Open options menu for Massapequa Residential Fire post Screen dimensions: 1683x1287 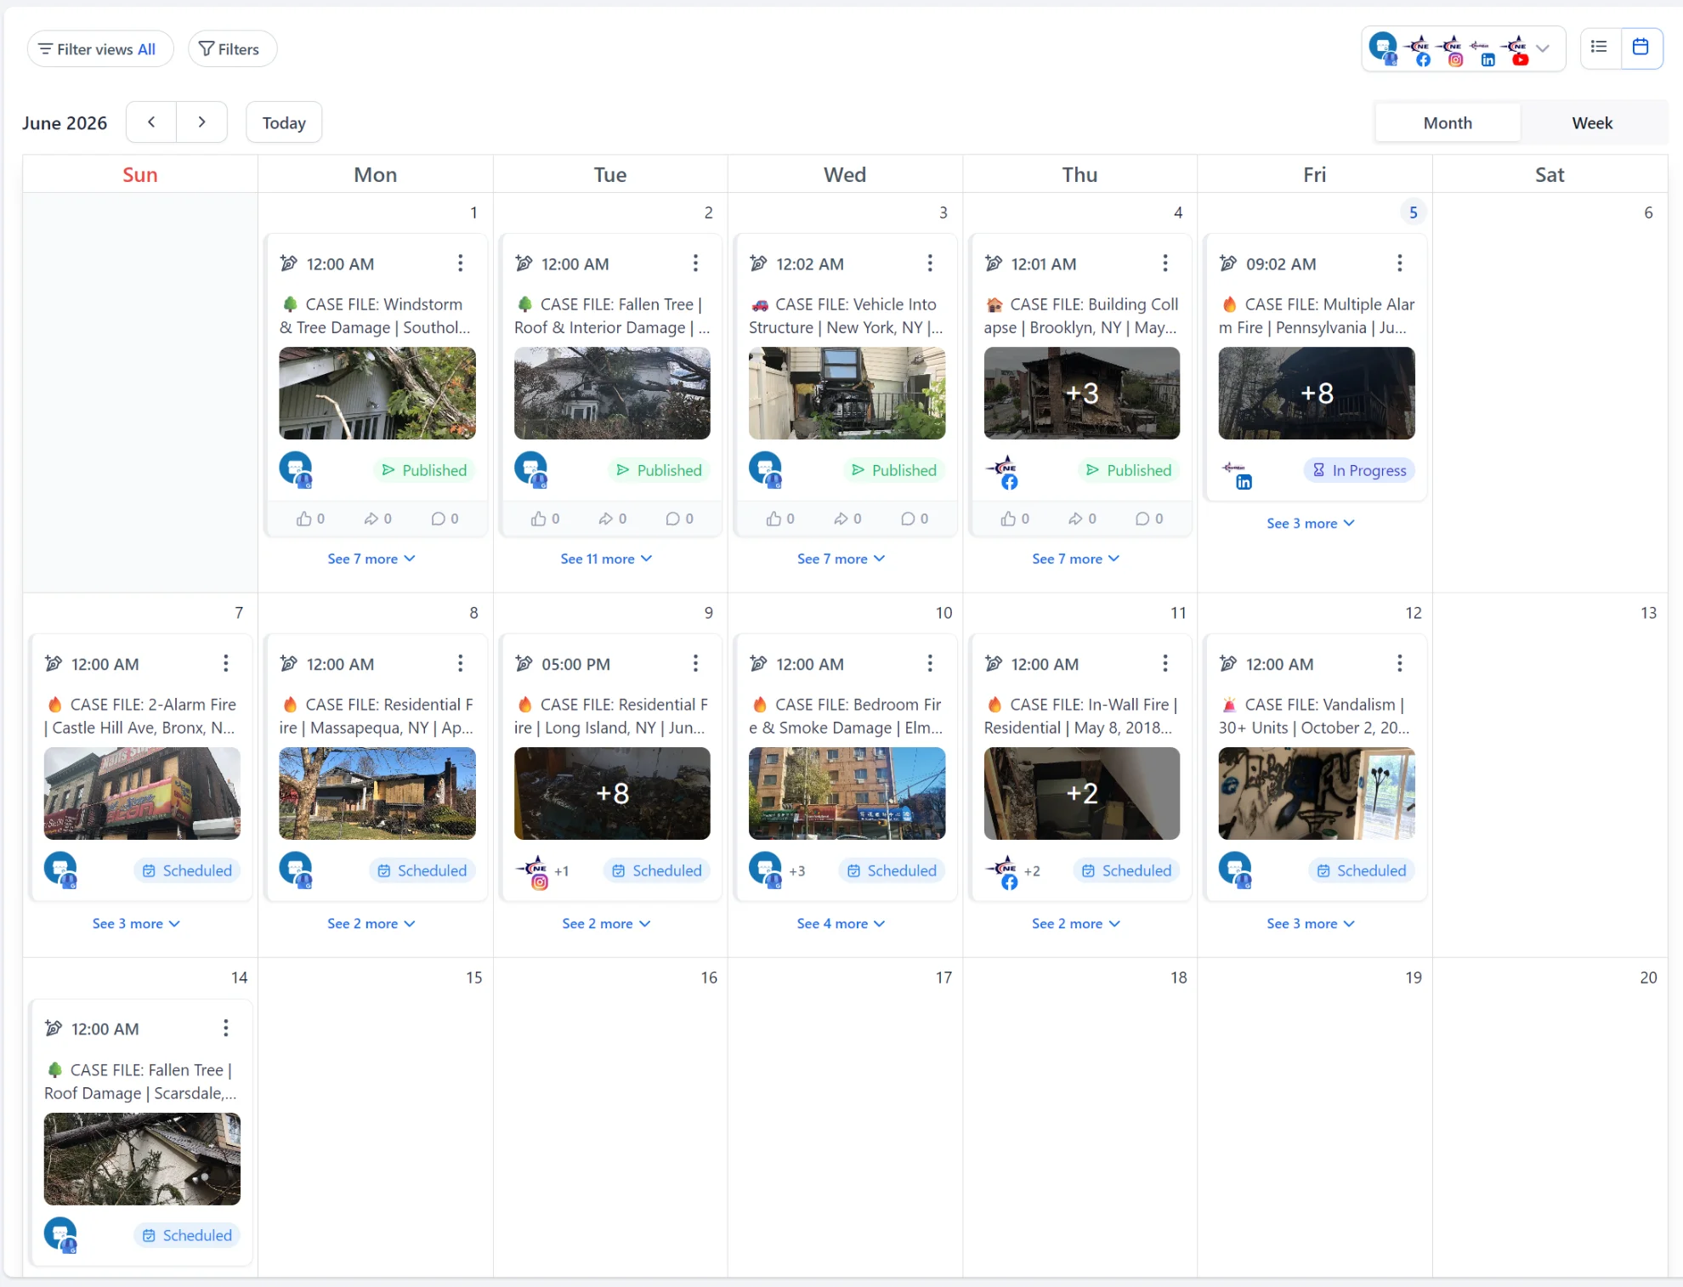[x=461, y=664]
